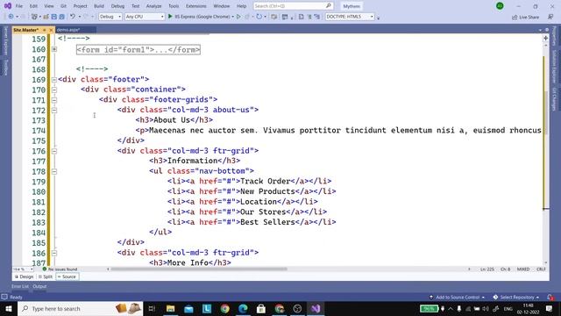
Task: Click the horizontal scrollbar of the editor
Action: (x=199, y=269)
